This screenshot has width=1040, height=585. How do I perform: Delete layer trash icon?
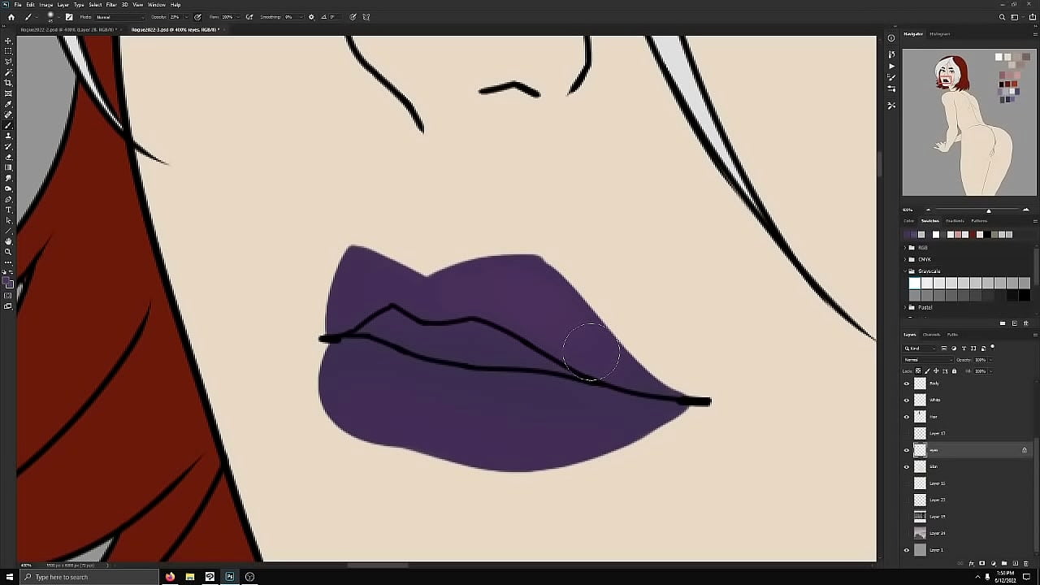coord(1026,563)
